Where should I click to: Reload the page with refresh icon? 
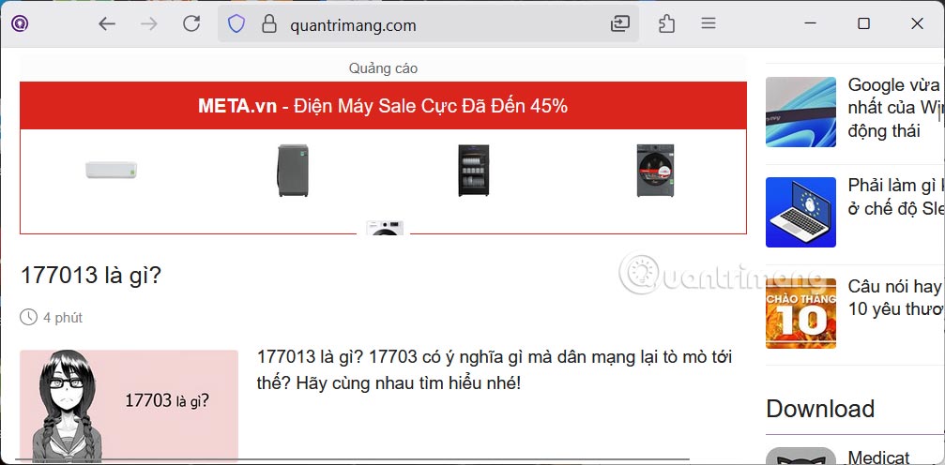pos(191,24)
